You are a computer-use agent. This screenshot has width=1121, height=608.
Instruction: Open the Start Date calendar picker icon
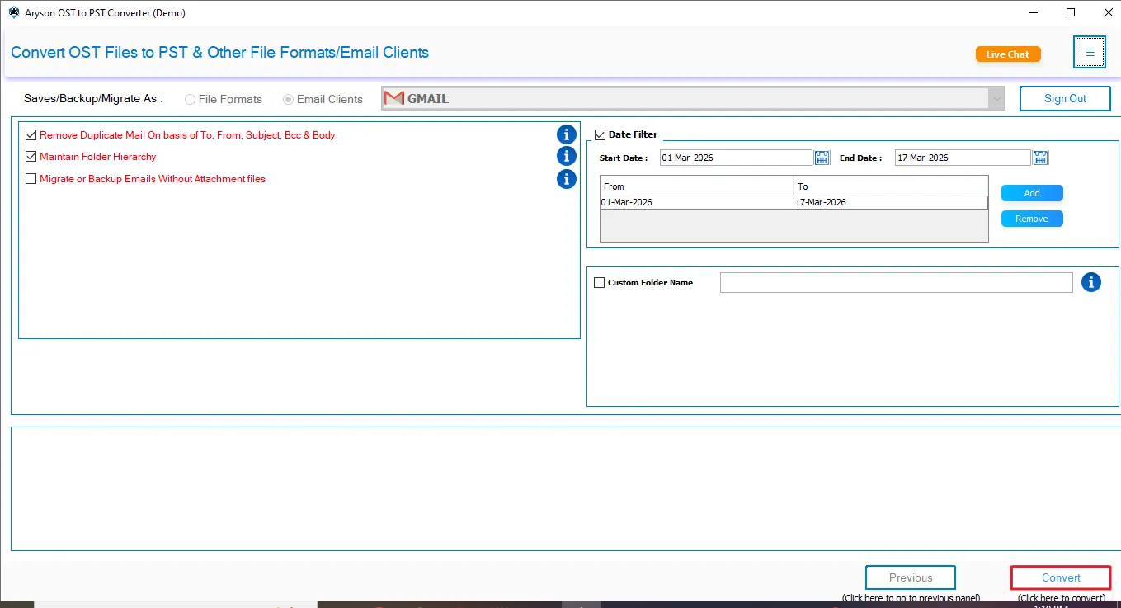pos(822,157)
